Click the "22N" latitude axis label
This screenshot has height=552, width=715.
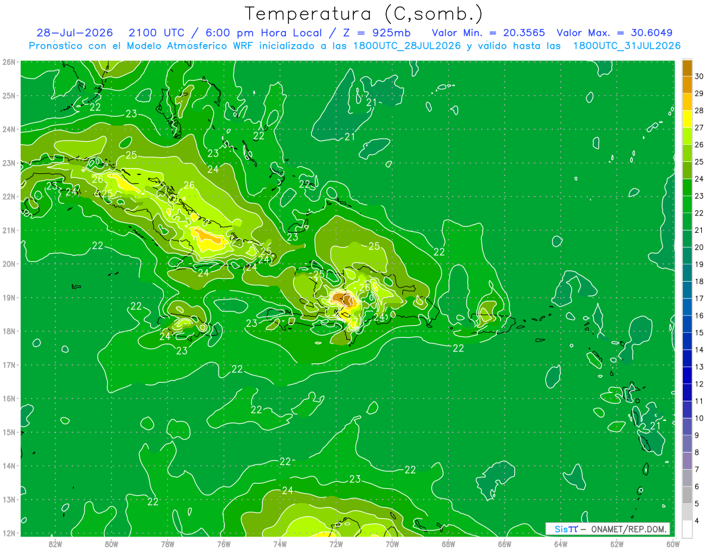pos(8,197)
